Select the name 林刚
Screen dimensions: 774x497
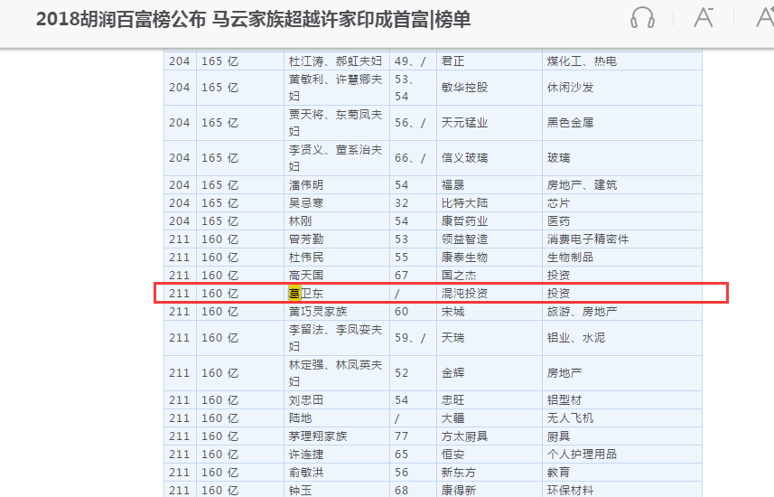pyautogui.click(x=300, y=220)
